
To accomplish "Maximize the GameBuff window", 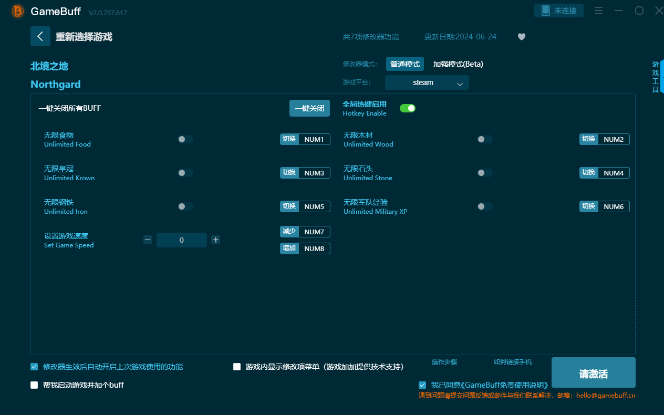I will pos(639,11).
